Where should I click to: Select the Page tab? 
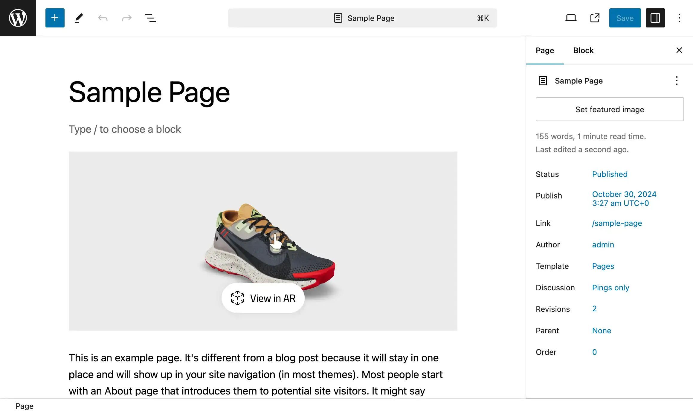pos(545,50)
